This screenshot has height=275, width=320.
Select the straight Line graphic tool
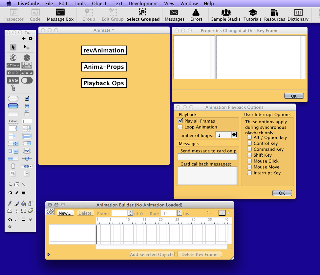click(x=24, y=185)
